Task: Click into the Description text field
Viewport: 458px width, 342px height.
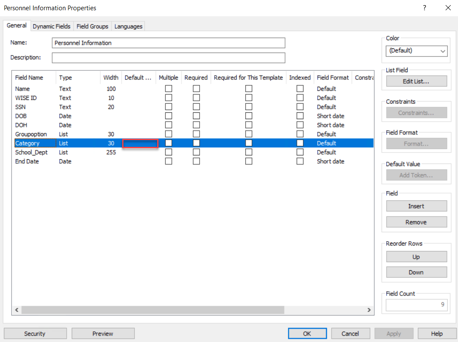Action: point(168,58)
